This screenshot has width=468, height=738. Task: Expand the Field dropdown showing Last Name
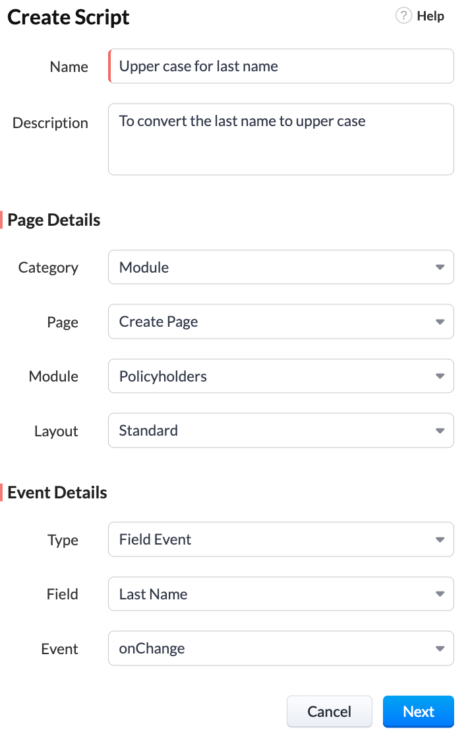tap(281, 593)
